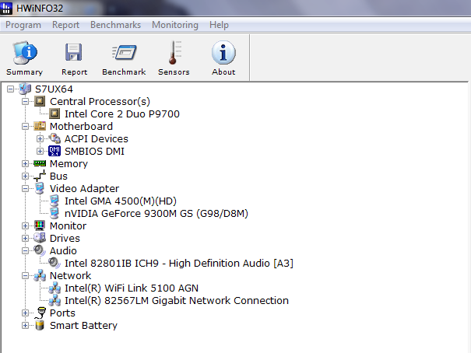Click the Intel GMA 4500 display icon
This screenshot has width=471, height=353.
[x=54, y=201]
